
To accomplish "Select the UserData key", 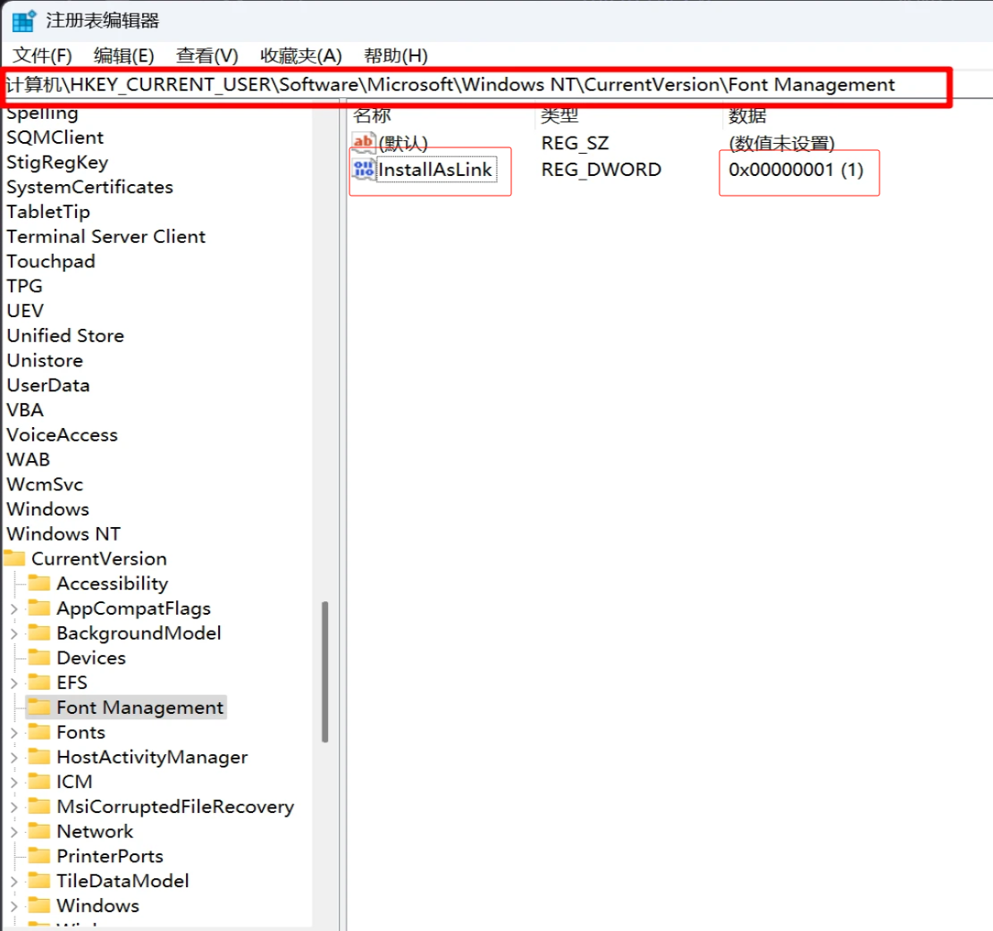I will [48, 385].
